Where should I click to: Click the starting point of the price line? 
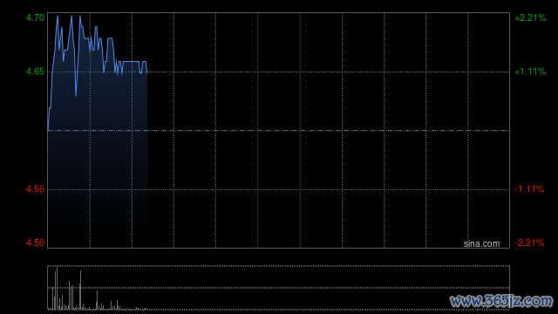[48, 130]
